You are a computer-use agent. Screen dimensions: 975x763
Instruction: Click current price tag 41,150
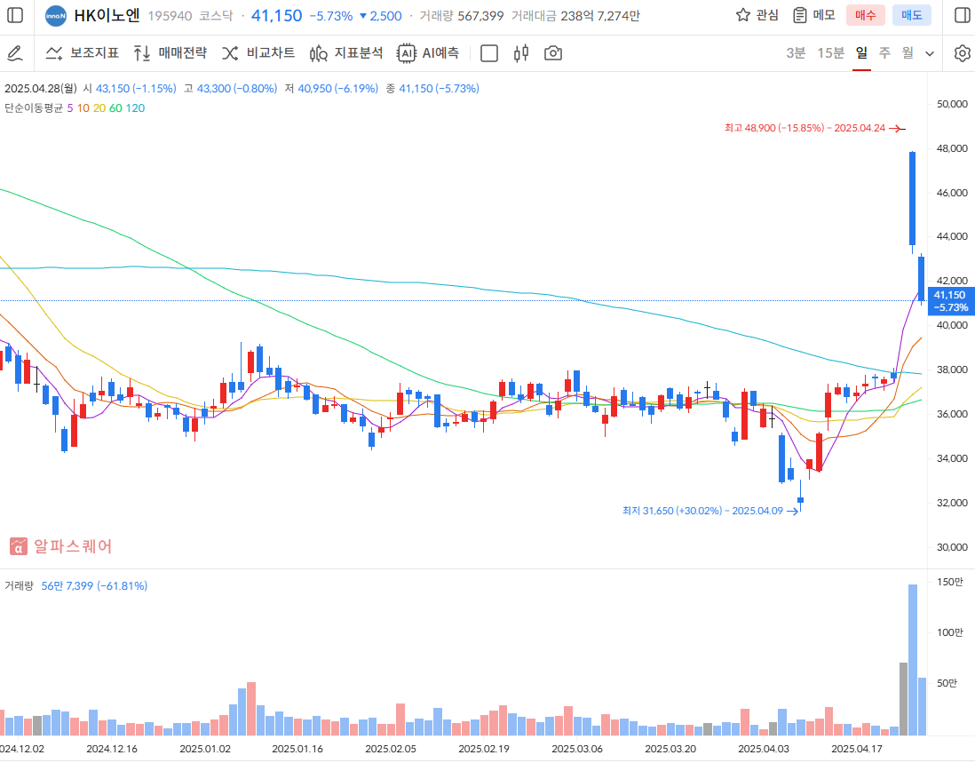coord(951,301)
